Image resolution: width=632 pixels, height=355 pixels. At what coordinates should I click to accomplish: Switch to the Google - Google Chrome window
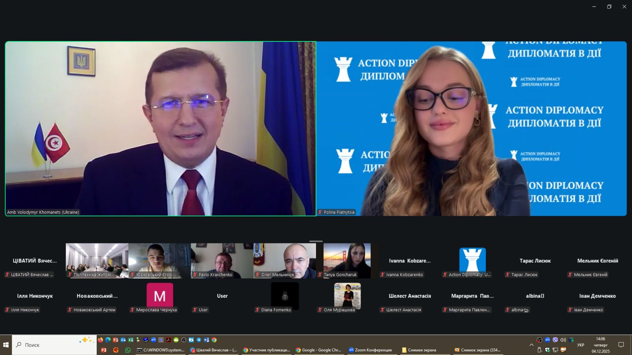coord(319,350)
